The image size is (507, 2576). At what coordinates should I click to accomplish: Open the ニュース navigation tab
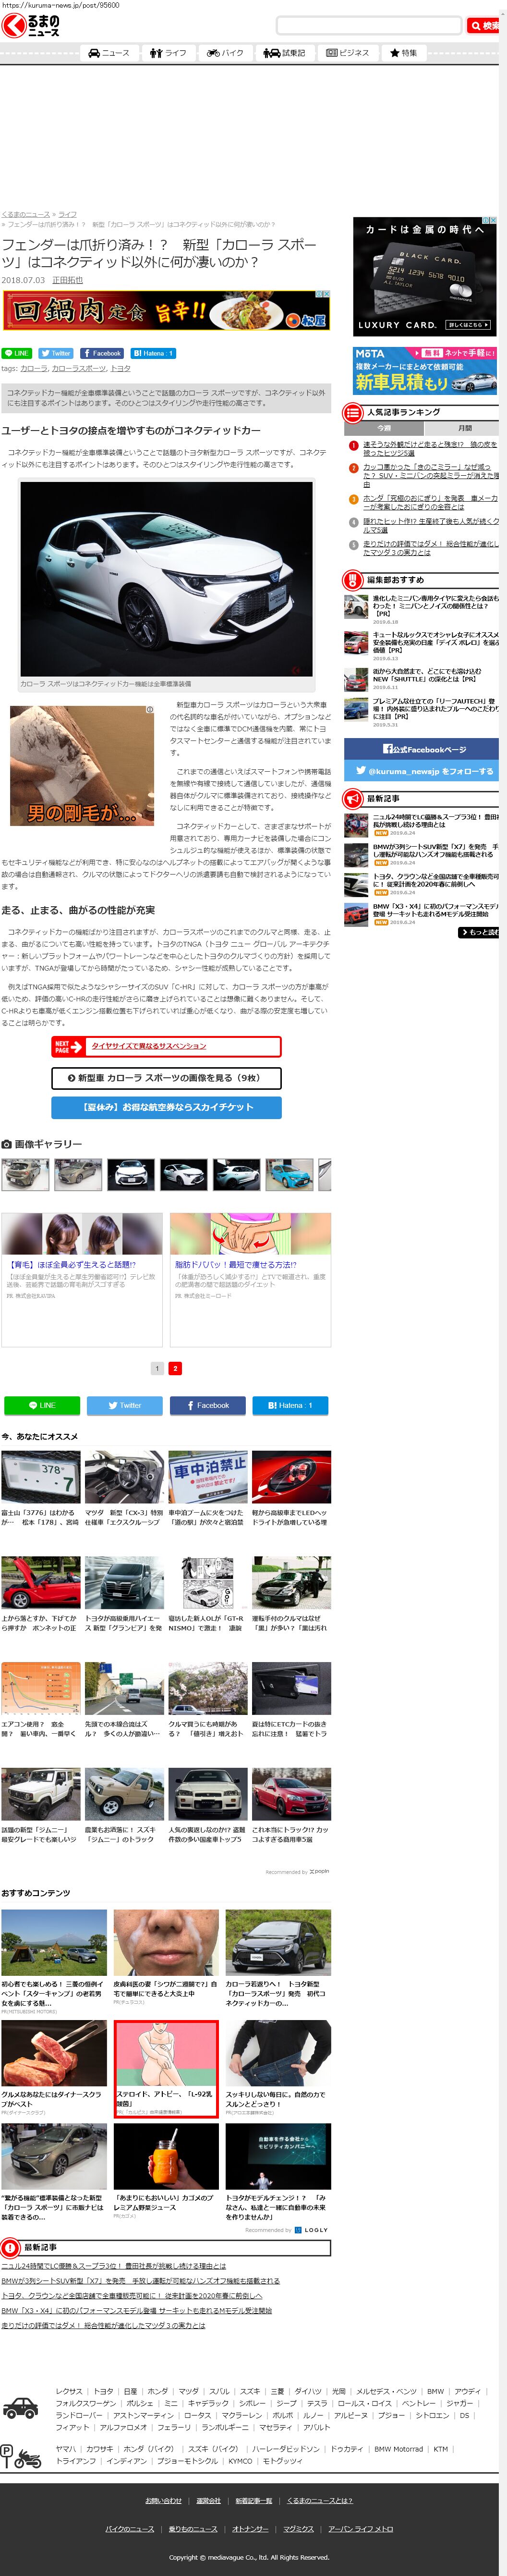(x=109, y=53)
